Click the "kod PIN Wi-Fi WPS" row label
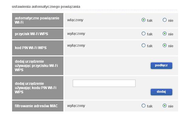182x126 pixels. click(x=31, y=48)
